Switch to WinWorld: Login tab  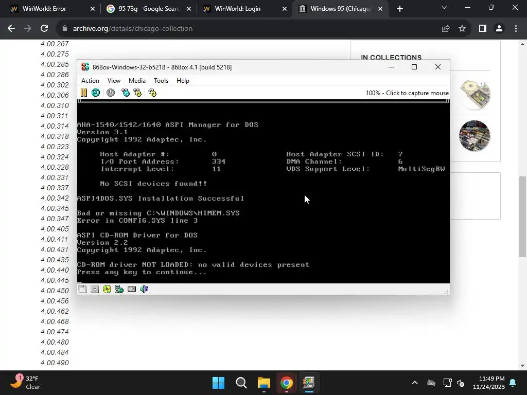(x=244, y=9)
